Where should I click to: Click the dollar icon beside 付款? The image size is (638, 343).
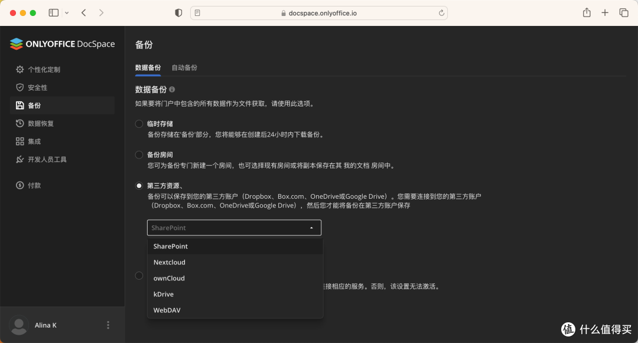point(19,185)
